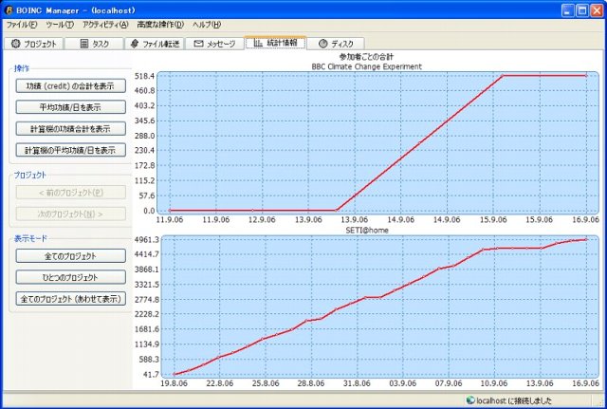Click the 全てのプロジェクト button
The height and width of the screenshot is (409, 607).
click(71, 256)
